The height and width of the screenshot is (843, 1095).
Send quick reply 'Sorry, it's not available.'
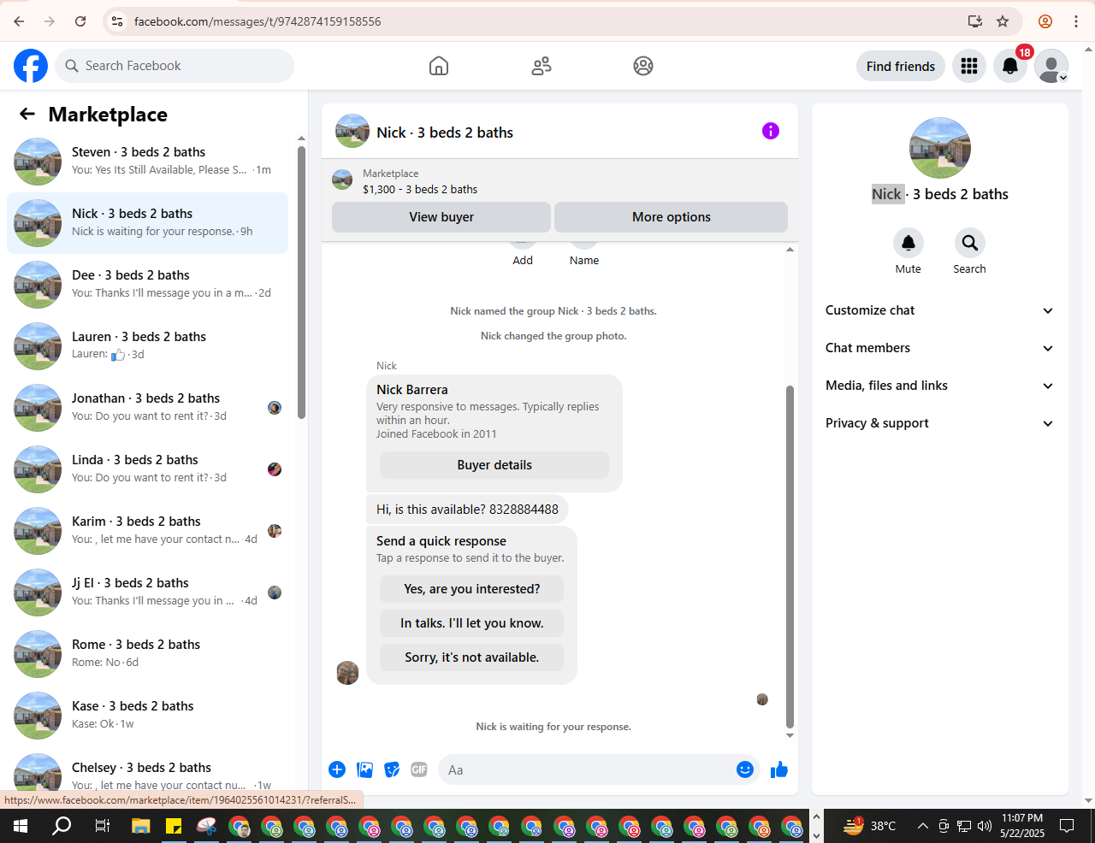pos(472,657)
